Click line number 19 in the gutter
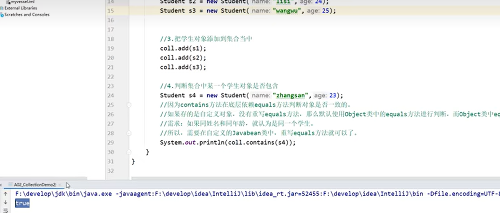Image resolution: width=500 pixels, height=213 pixels. pos(111,48)
